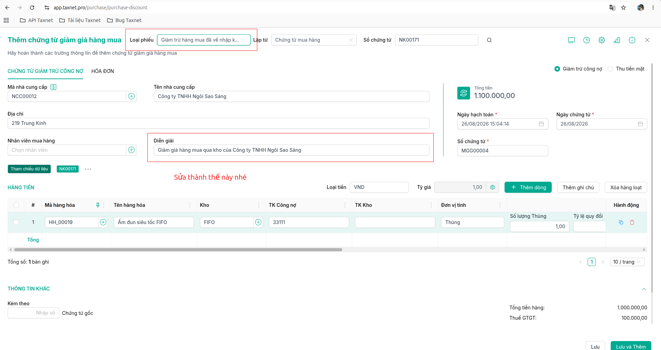
Task: Click the Thêm dòng button
Action: pos(528,187)
